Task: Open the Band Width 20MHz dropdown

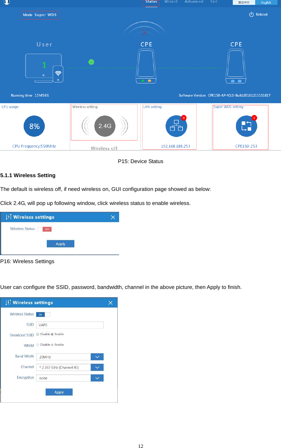Action: pyautogui.click(x=70, y=357)
